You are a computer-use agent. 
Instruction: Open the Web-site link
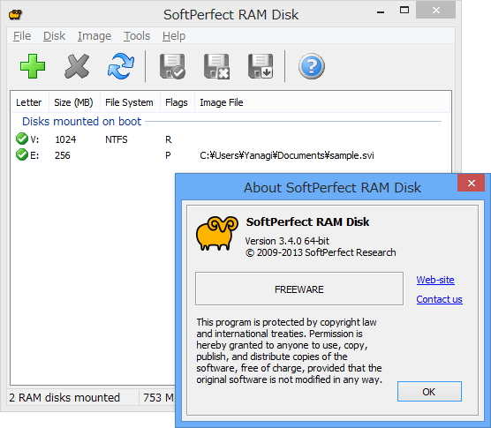[435, 280]
